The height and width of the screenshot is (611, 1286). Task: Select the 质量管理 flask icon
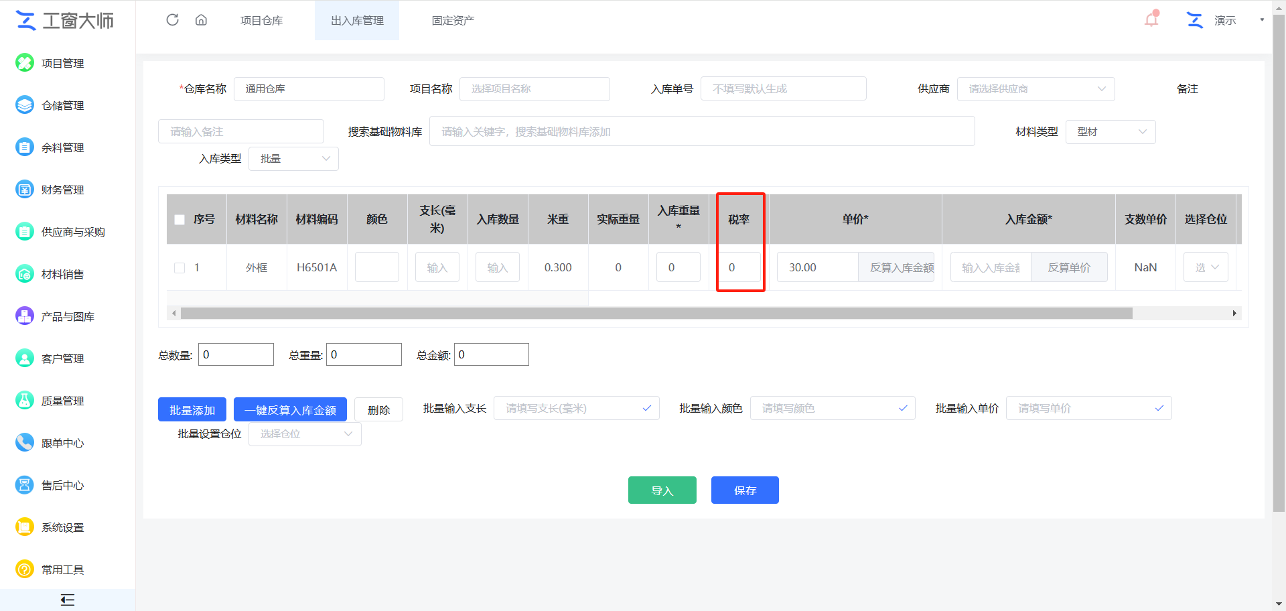click(x=25, y=401)
